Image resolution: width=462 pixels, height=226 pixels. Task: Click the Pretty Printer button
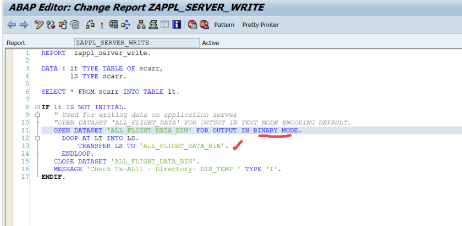(x=260, y=25)
